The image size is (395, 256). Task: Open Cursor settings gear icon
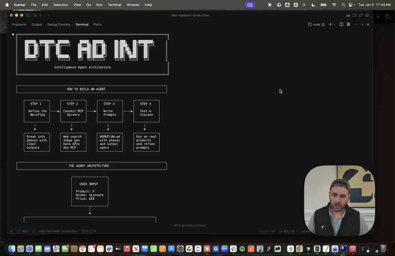coord(367,15)
